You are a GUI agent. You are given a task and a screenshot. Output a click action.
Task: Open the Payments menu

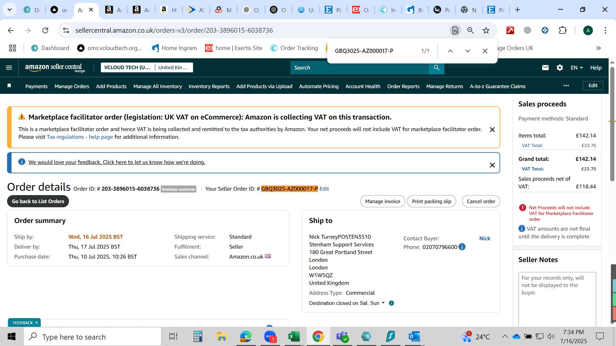(x=37, y=86)
